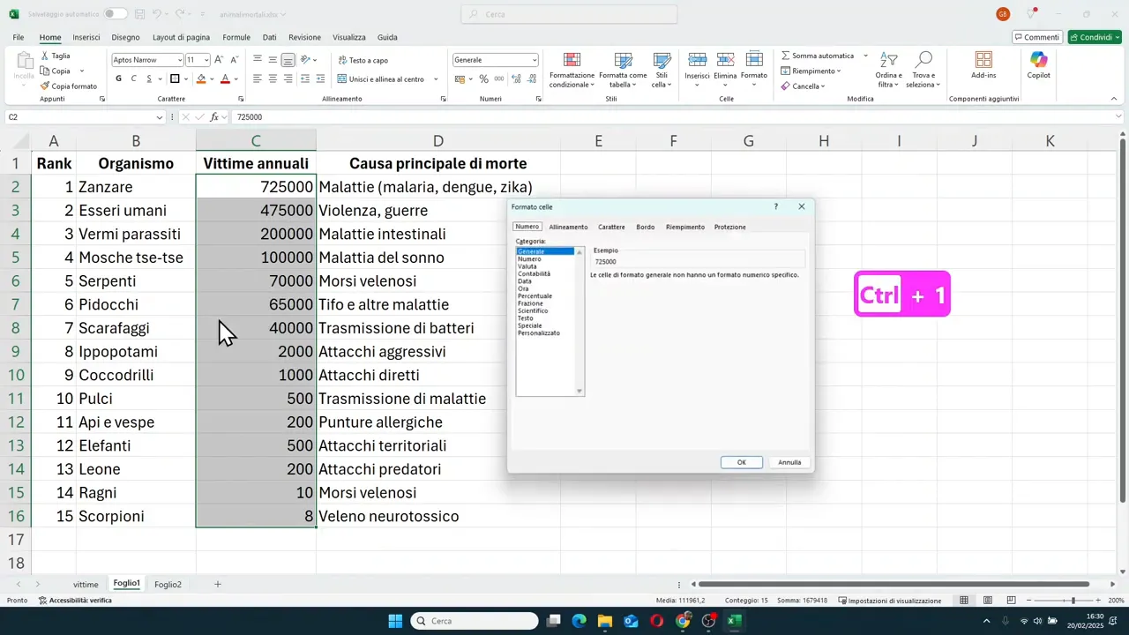Open the Windows Start menu
1129x635 pixels.
(x=395, y=621)
